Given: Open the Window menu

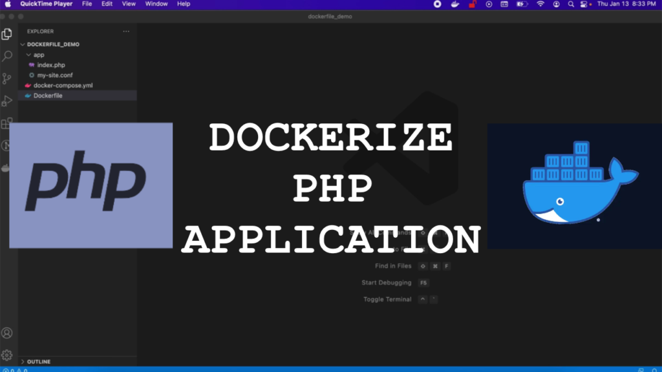Looking at the screenshot, I should pyautogui.click(x=156, y=4).
